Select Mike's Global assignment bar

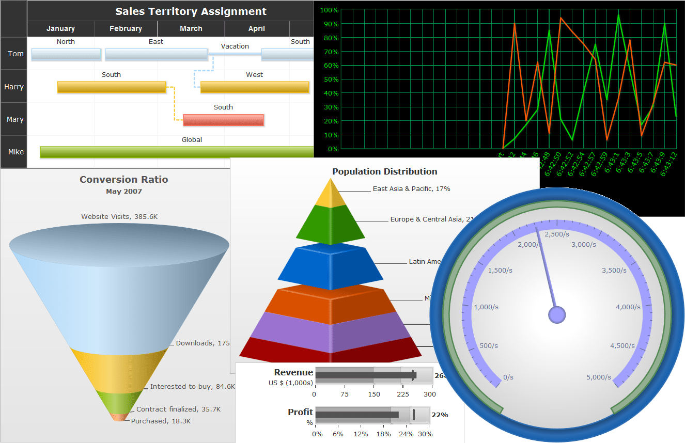(x=176, y=152)
